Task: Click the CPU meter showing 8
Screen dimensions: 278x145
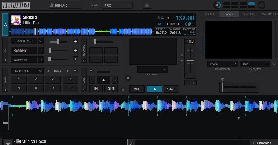Action: pyautogui.click(x=217, y=5)
